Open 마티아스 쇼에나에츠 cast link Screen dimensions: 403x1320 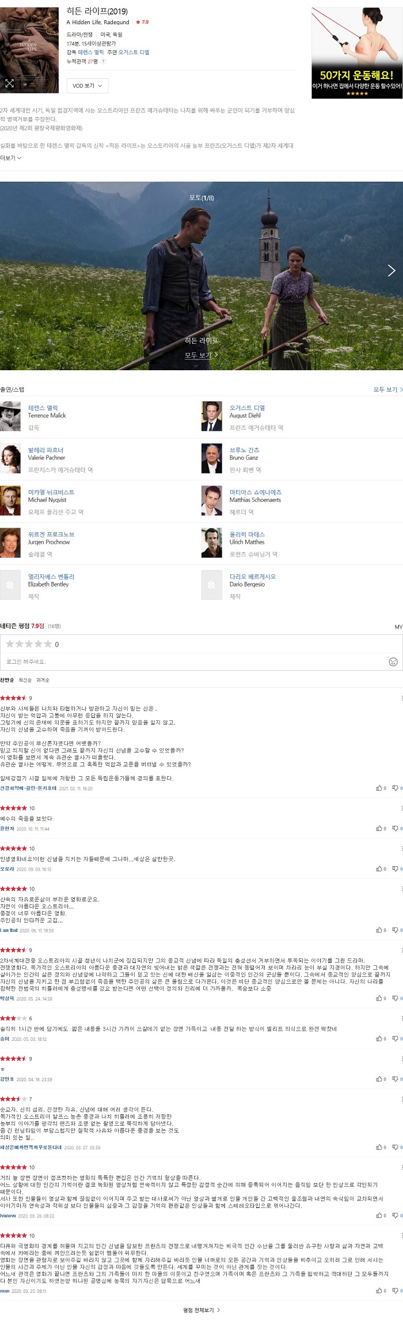point(256,492)
